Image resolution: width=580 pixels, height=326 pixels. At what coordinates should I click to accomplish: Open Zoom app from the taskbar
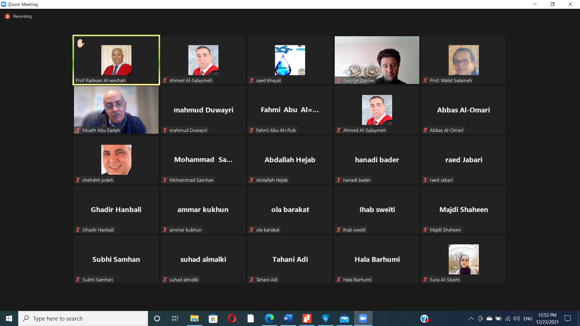(x=363, y=318)
